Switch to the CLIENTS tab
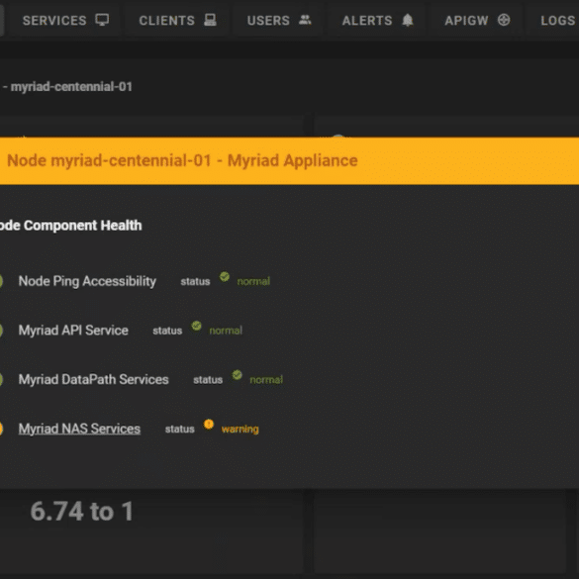This screenshot has width=579, height=579. point(177,20)
